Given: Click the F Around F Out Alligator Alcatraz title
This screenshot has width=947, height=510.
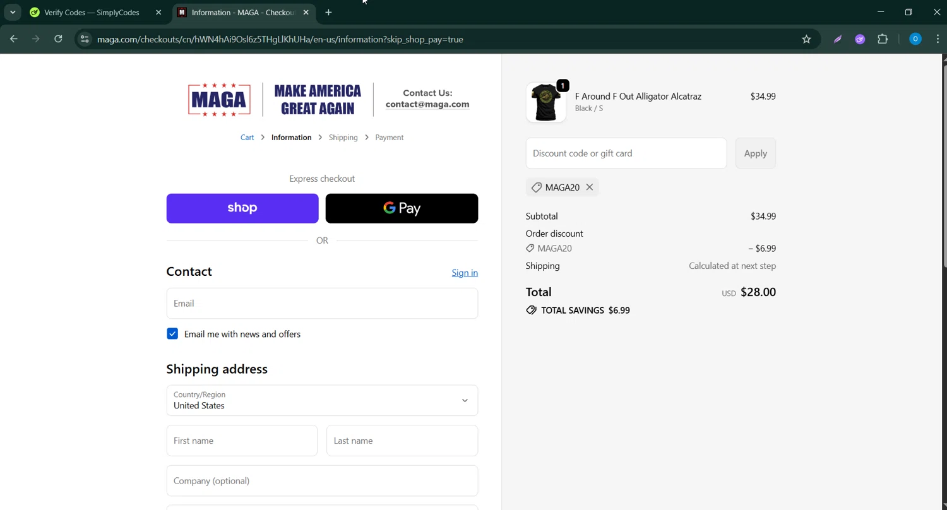Looking at the screenshot, I should [x=638, y=96].
